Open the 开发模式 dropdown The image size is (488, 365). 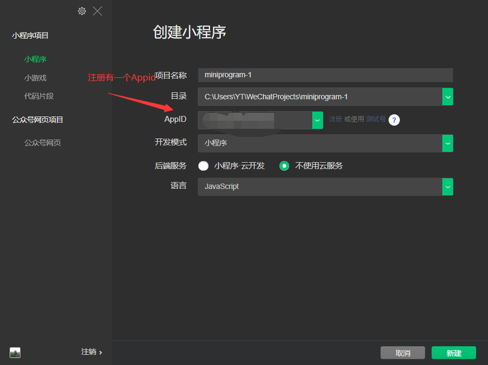pyautogui.click(x=448, y=143)
